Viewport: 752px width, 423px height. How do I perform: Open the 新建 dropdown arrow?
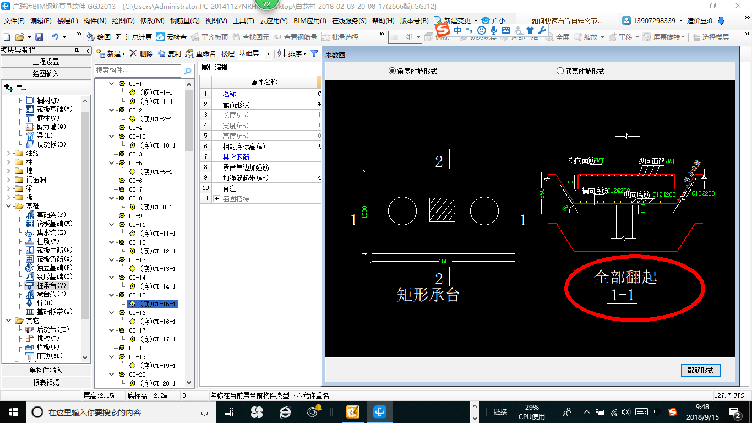123,53
